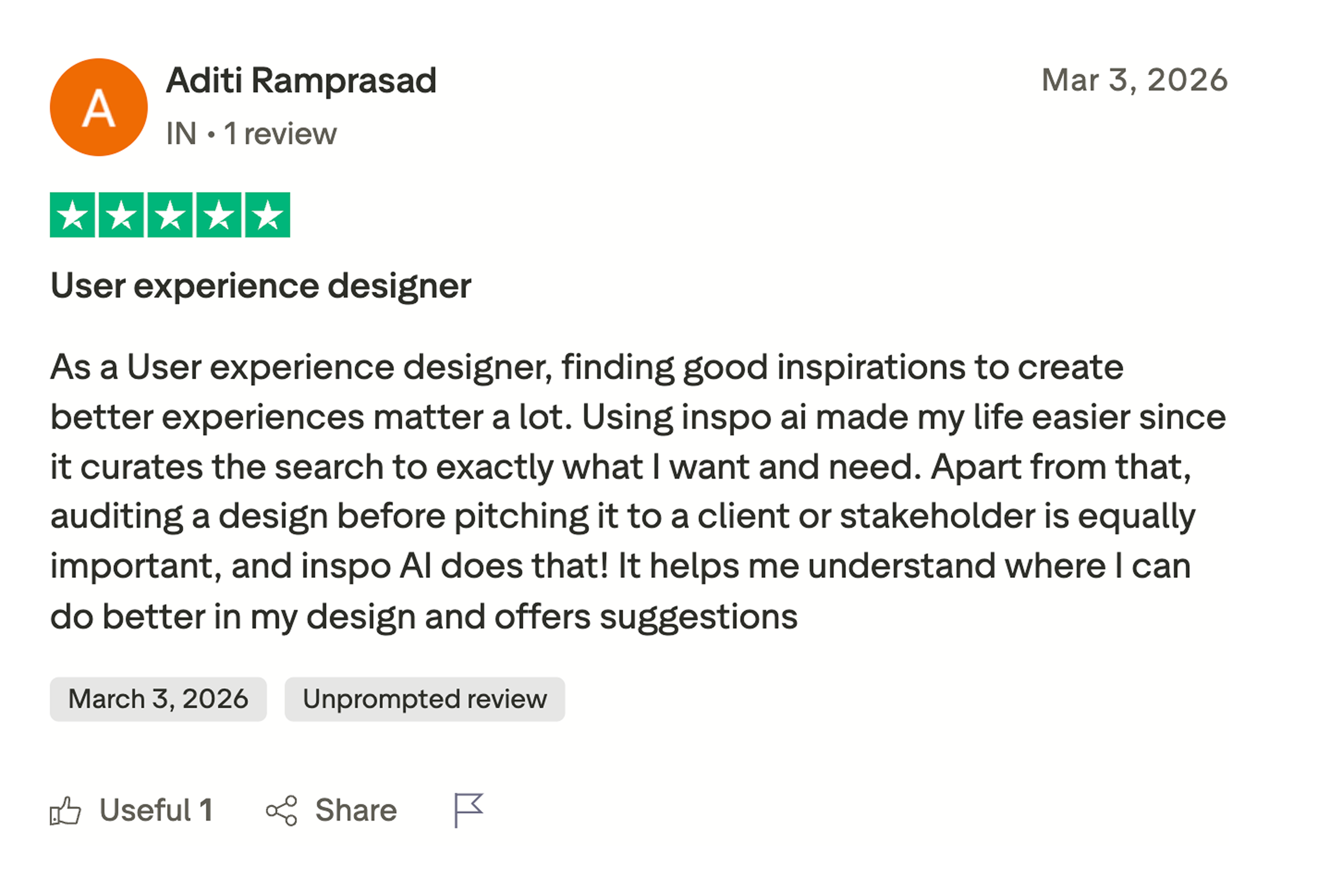Screen dimensions: 1318x891
Task: Click the flag icon to report review
Action: (x=469, y=810)
